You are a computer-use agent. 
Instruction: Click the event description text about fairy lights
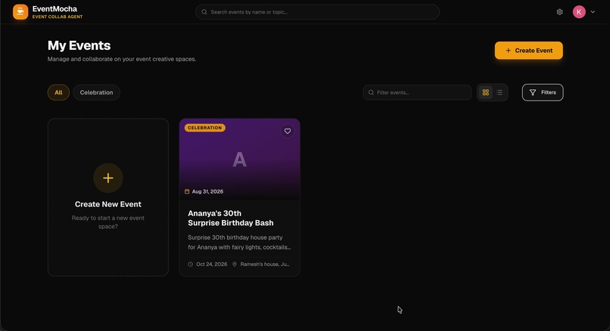pos(239,242)
